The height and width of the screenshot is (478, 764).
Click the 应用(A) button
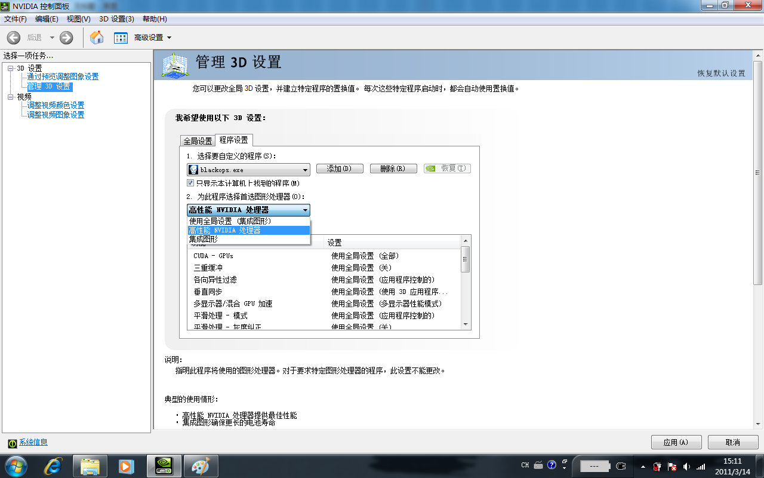(676, 442)
